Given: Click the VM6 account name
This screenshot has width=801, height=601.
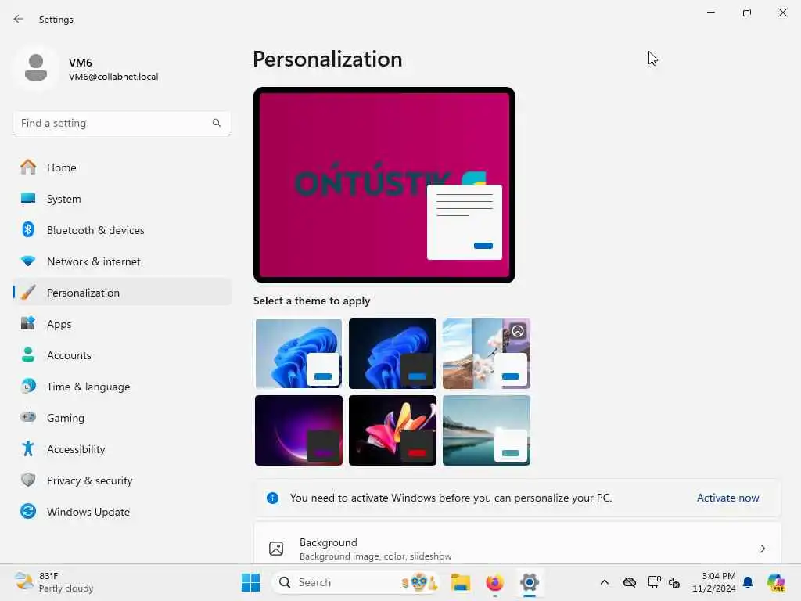Looking at the screenshot, I should click(81, 63).
